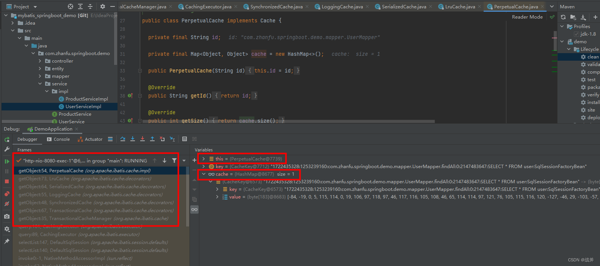Screen dimensions: 600x266
Task: Add a new watch with plus icon
Action: (194, 160)
